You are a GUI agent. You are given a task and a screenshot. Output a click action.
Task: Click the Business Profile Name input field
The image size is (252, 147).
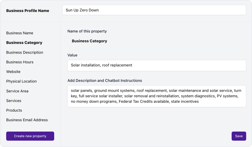154,10
